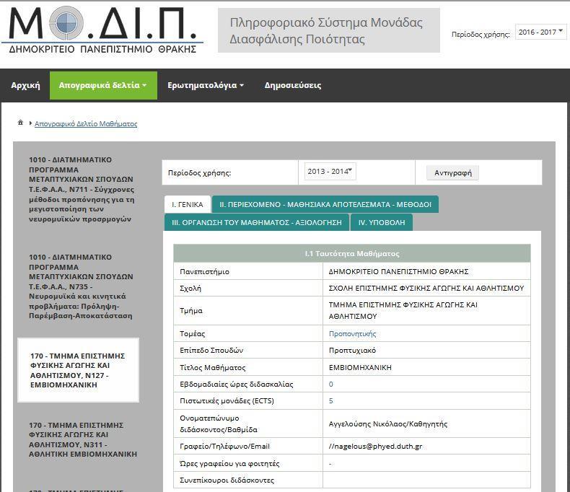The image size is (570, 492).
Task: Follow the Απογραφικό Δελτίο Μαθήματος breadcrumb link
Action: point(86,123)
